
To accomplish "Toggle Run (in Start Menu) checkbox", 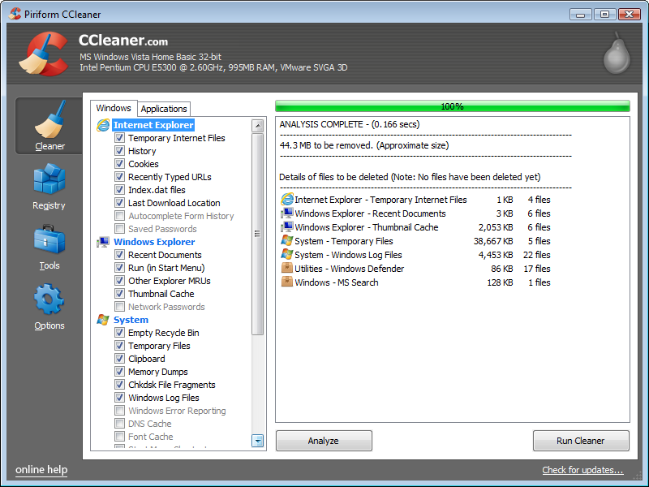I will pos(119,268).
